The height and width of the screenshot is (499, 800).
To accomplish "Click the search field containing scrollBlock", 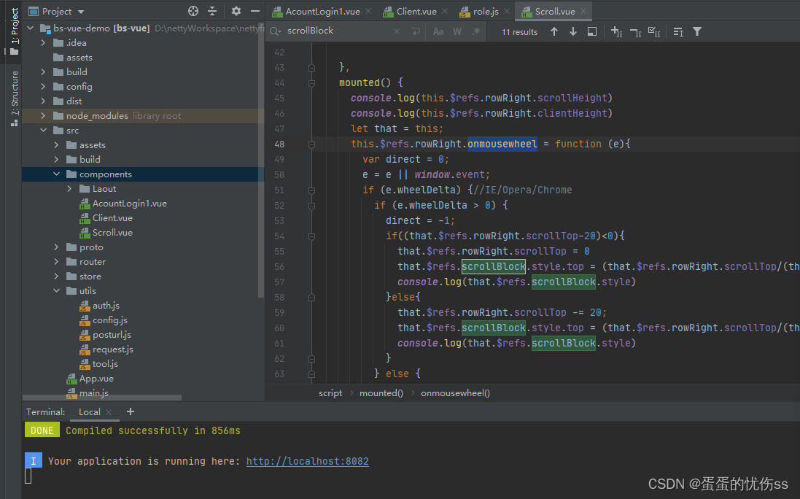I will coord(337,31).
